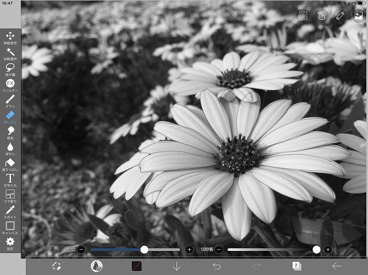This screenshot has height=275, width=368.
Task: Open the material image icon at top right
Action: pos(359,16)
